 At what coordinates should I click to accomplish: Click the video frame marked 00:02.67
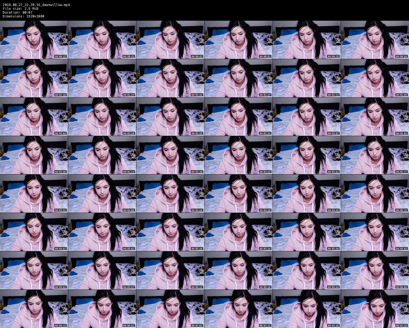point(307,117)
